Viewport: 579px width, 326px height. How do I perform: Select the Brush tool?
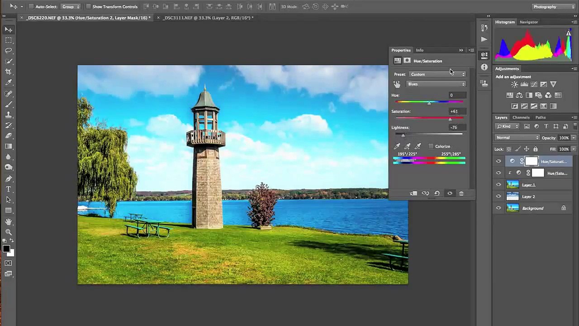click(x=9, y=104)
